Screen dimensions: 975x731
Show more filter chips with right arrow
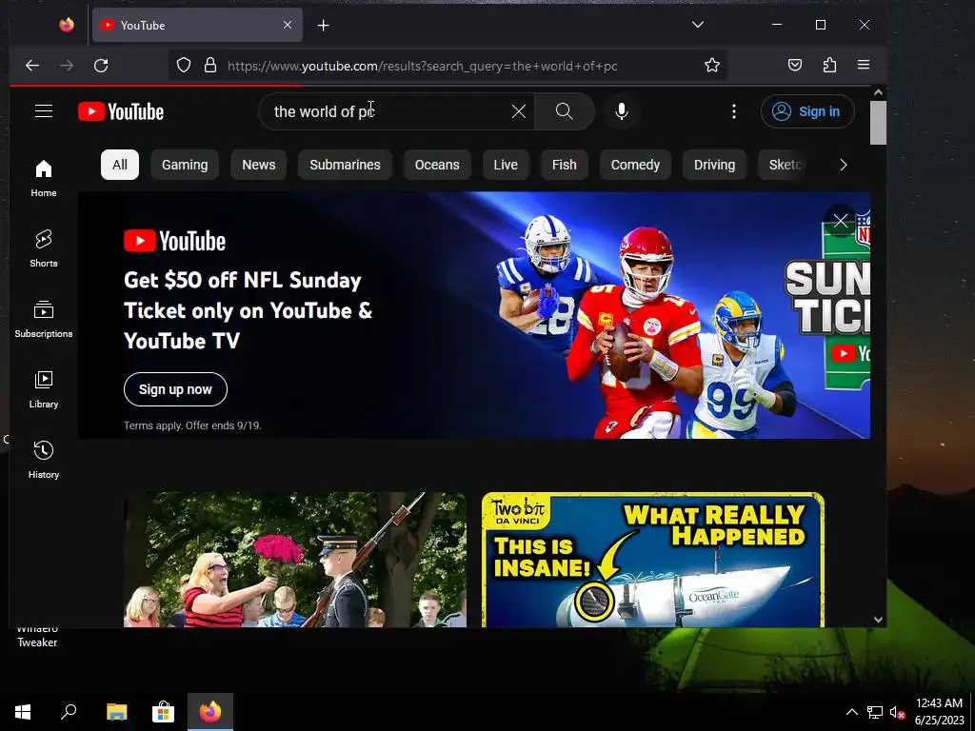[x=844, y=165]
